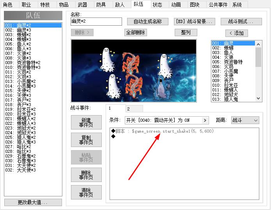Select troop 002: 幽灵*3

pos(33,30)
